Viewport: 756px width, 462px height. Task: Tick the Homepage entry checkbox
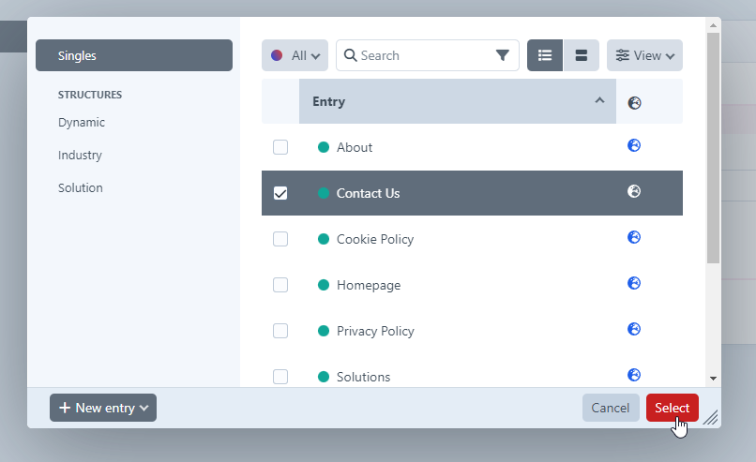click(x=280, y=285)
